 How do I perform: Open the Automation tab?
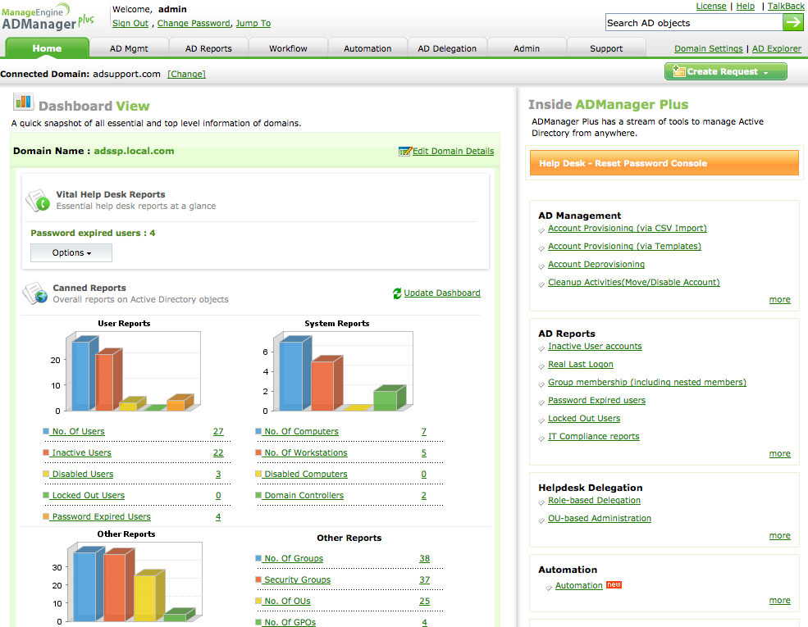pyautogui.click(x=367, y=48)
